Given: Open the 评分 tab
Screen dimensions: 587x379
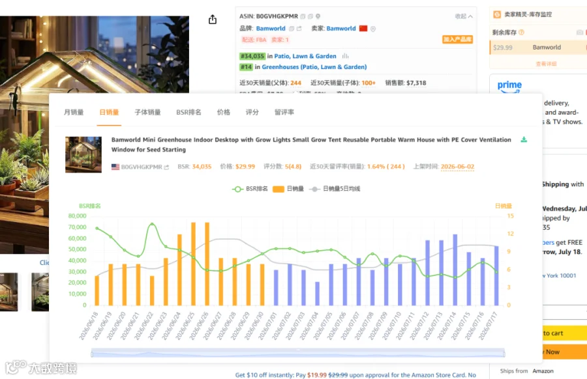Looking at the screenshot, I should (252, 112).
